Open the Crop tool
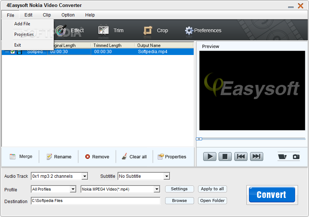 click(x=156, y=30)
